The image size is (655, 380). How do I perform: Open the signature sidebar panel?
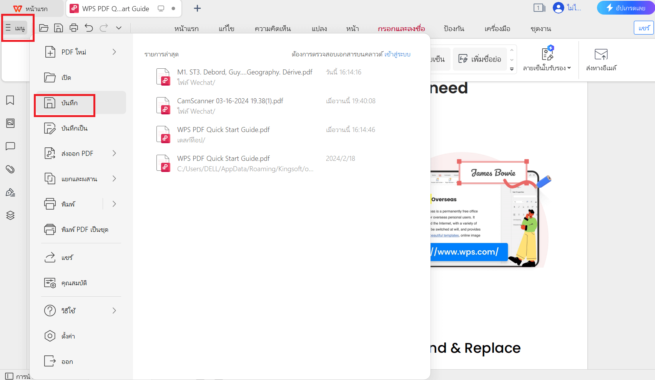(x=10, y=192)
